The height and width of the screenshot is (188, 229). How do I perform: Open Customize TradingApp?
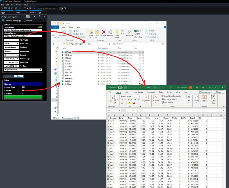13,21
